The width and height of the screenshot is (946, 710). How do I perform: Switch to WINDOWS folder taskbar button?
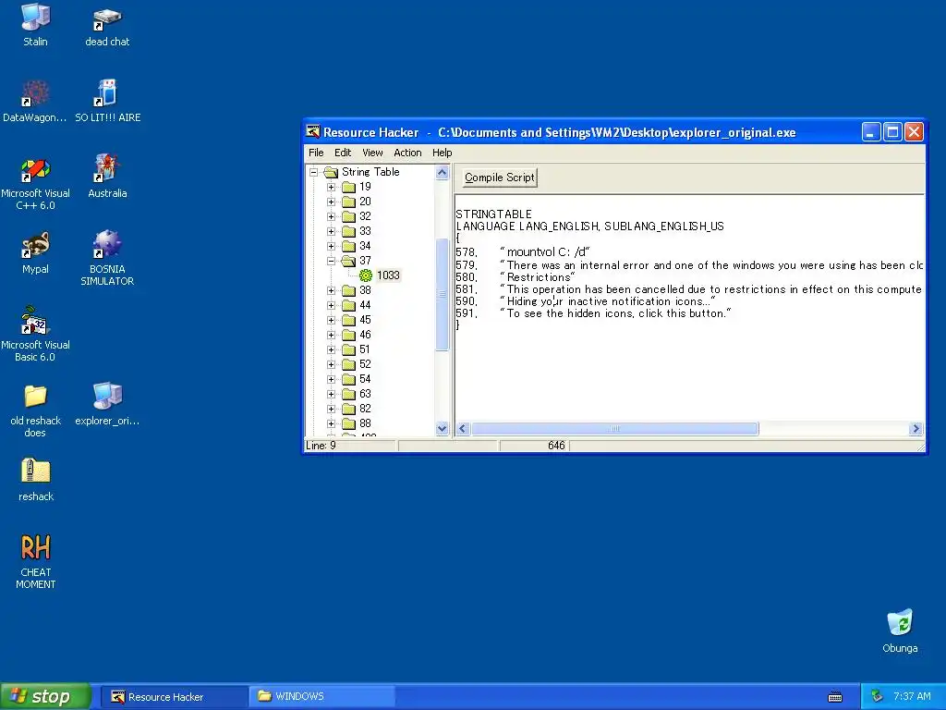pyautogui.click(x=322, y=696)
